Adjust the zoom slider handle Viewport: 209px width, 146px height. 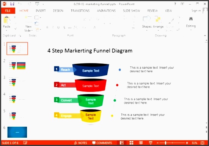165,143
